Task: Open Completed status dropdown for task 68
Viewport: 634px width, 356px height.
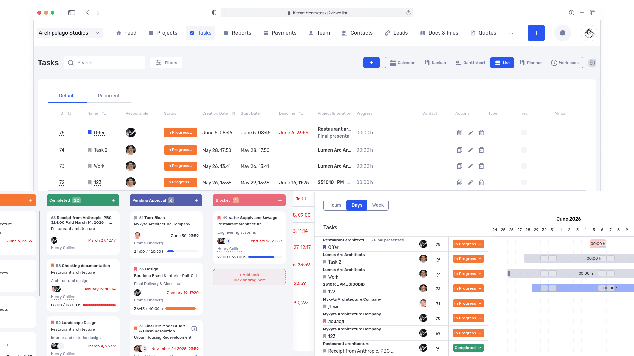Action: (x=468, y=348)
